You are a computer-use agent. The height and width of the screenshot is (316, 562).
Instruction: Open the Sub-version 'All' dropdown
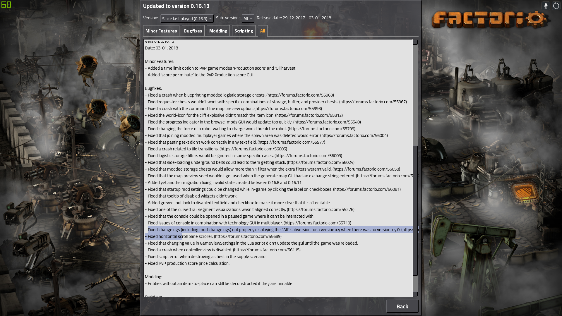point(248,18)
